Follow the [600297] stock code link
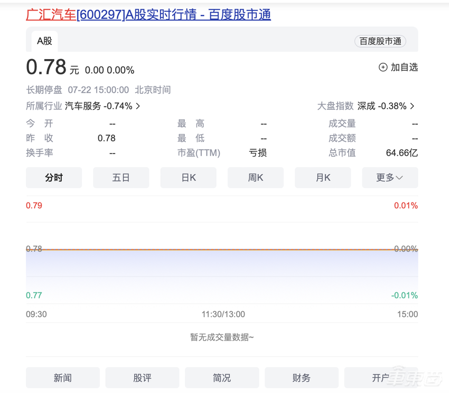Screen dimensions: 449x393 [100, 15]
